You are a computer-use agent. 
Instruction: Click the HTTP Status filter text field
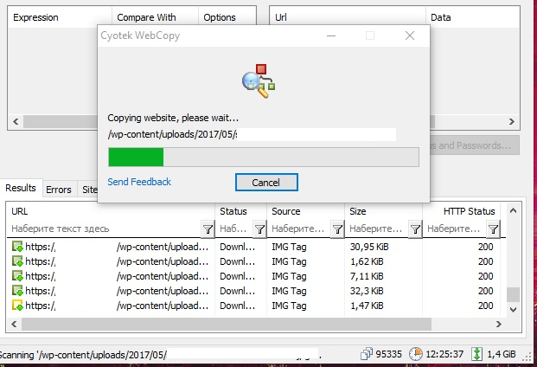point(456,229)
